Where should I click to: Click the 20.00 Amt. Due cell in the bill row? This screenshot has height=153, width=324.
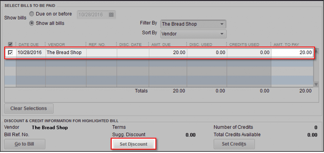[x=168, y=53]
